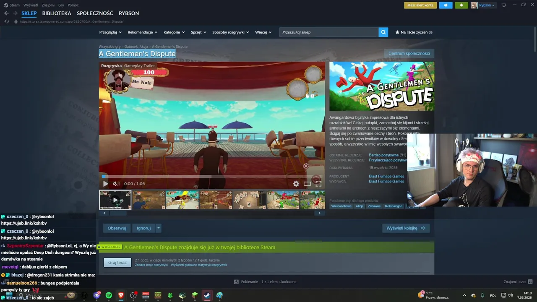
Task: Click the download status icon
Action: tap(236, 282)
